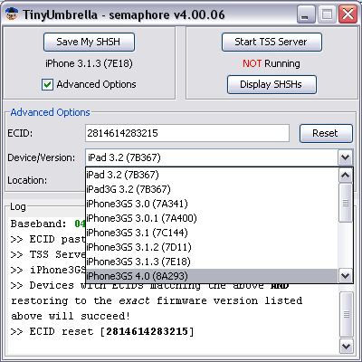Click the Log panel scrollbar thumb
The image size is (362, 362).
click(346, 314)
